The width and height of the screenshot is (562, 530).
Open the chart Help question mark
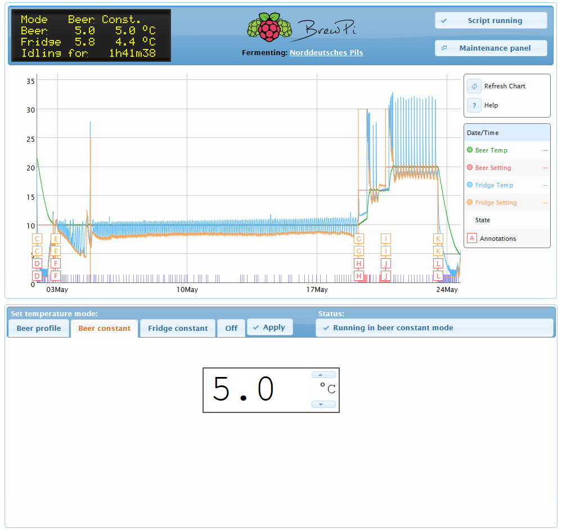pyautogui.click(x=474, y=105)
